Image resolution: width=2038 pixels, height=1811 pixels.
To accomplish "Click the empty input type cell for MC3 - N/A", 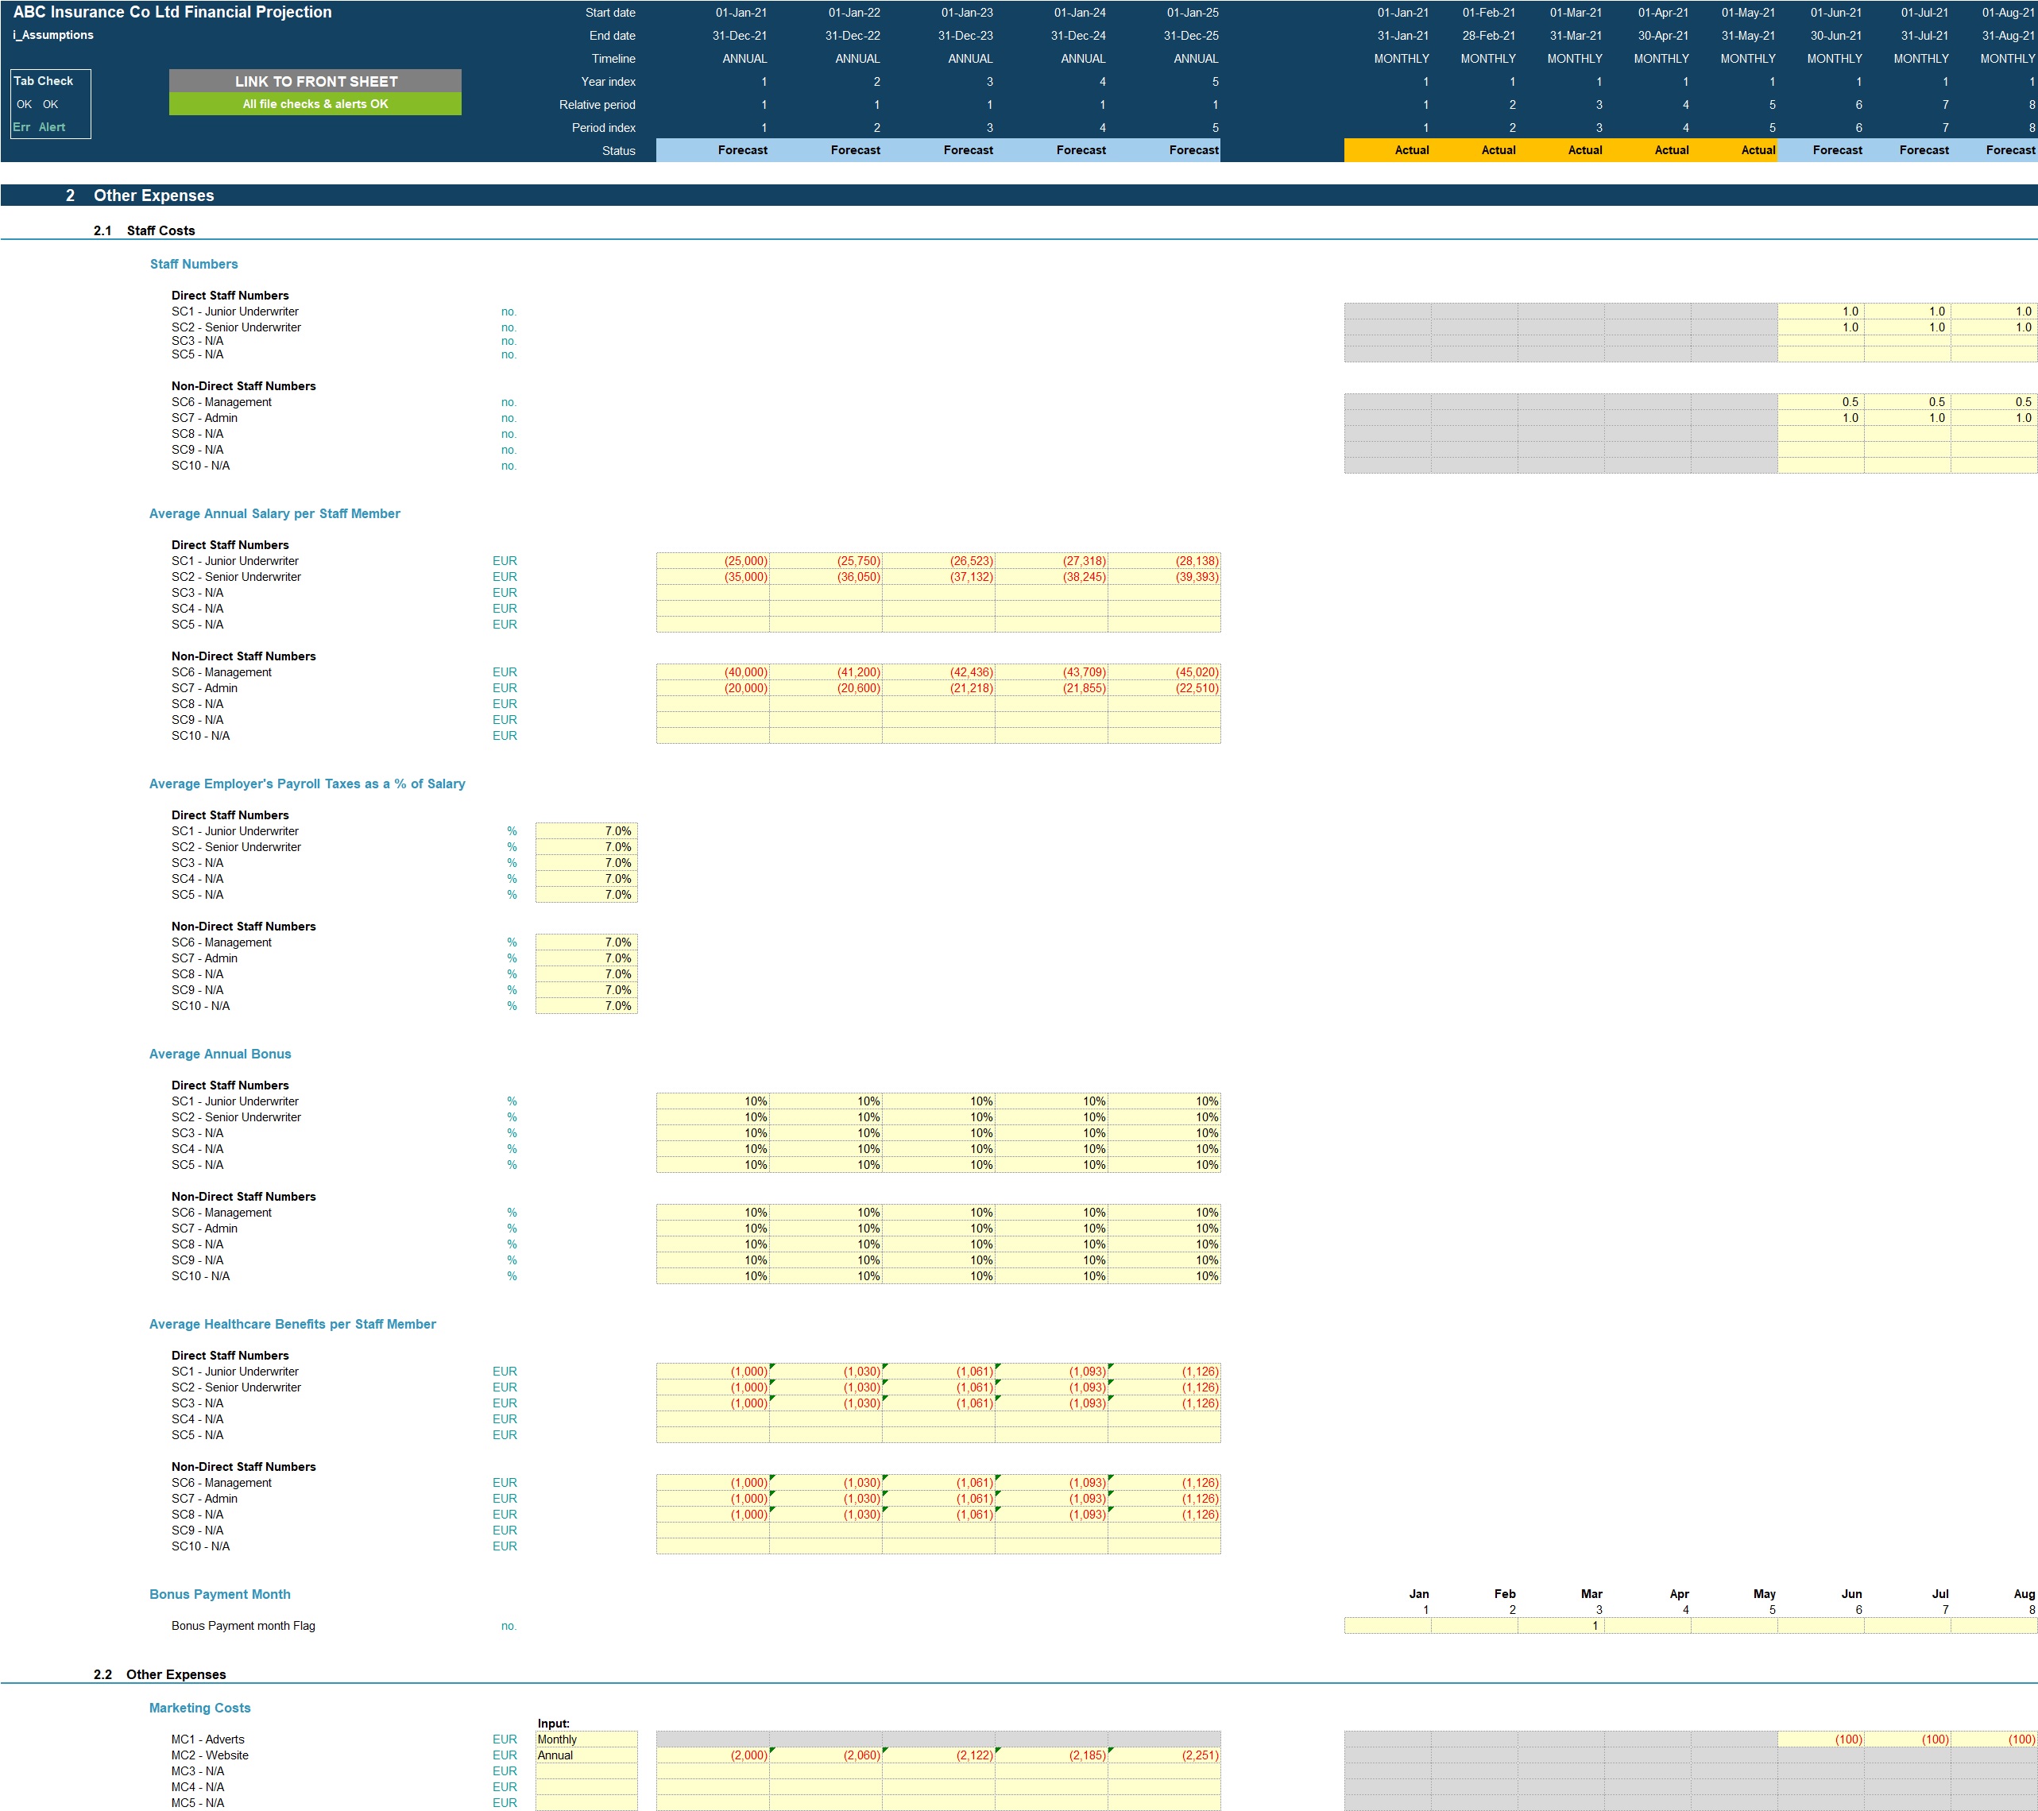I will tap(586, 1771).
